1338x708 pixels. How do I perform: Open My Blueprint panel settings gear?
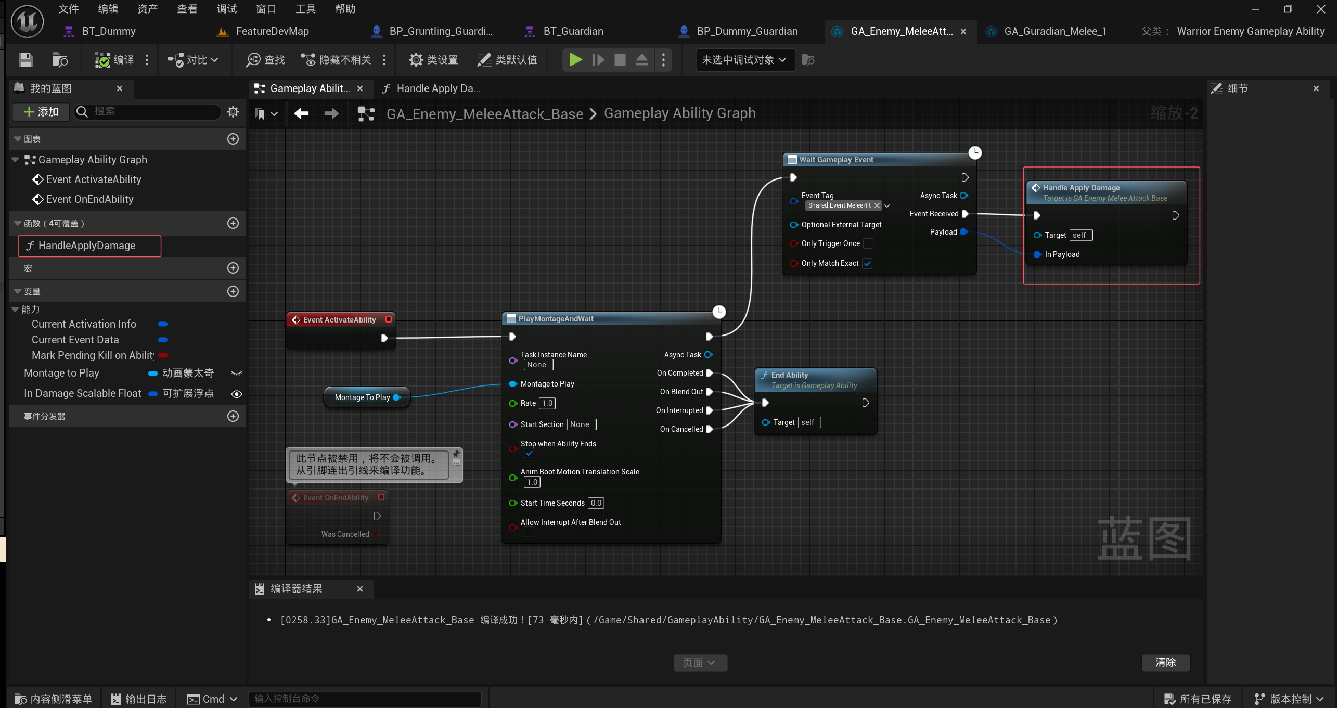coord(233,111)
